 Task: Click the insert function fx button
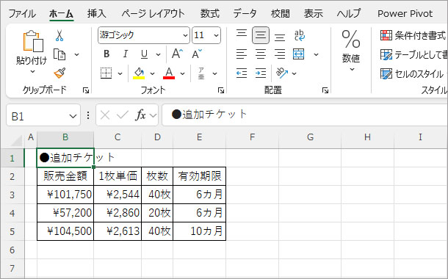tap(140, 115)
